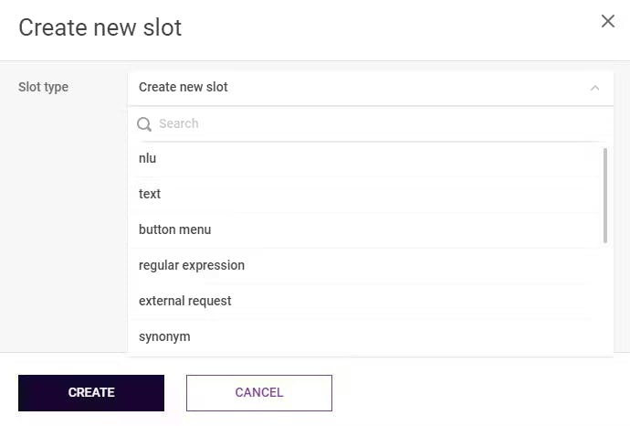Pick the button menu slot type
This screenshot has height=426, width=630.
pyautogui.click(x=175, y=229)
